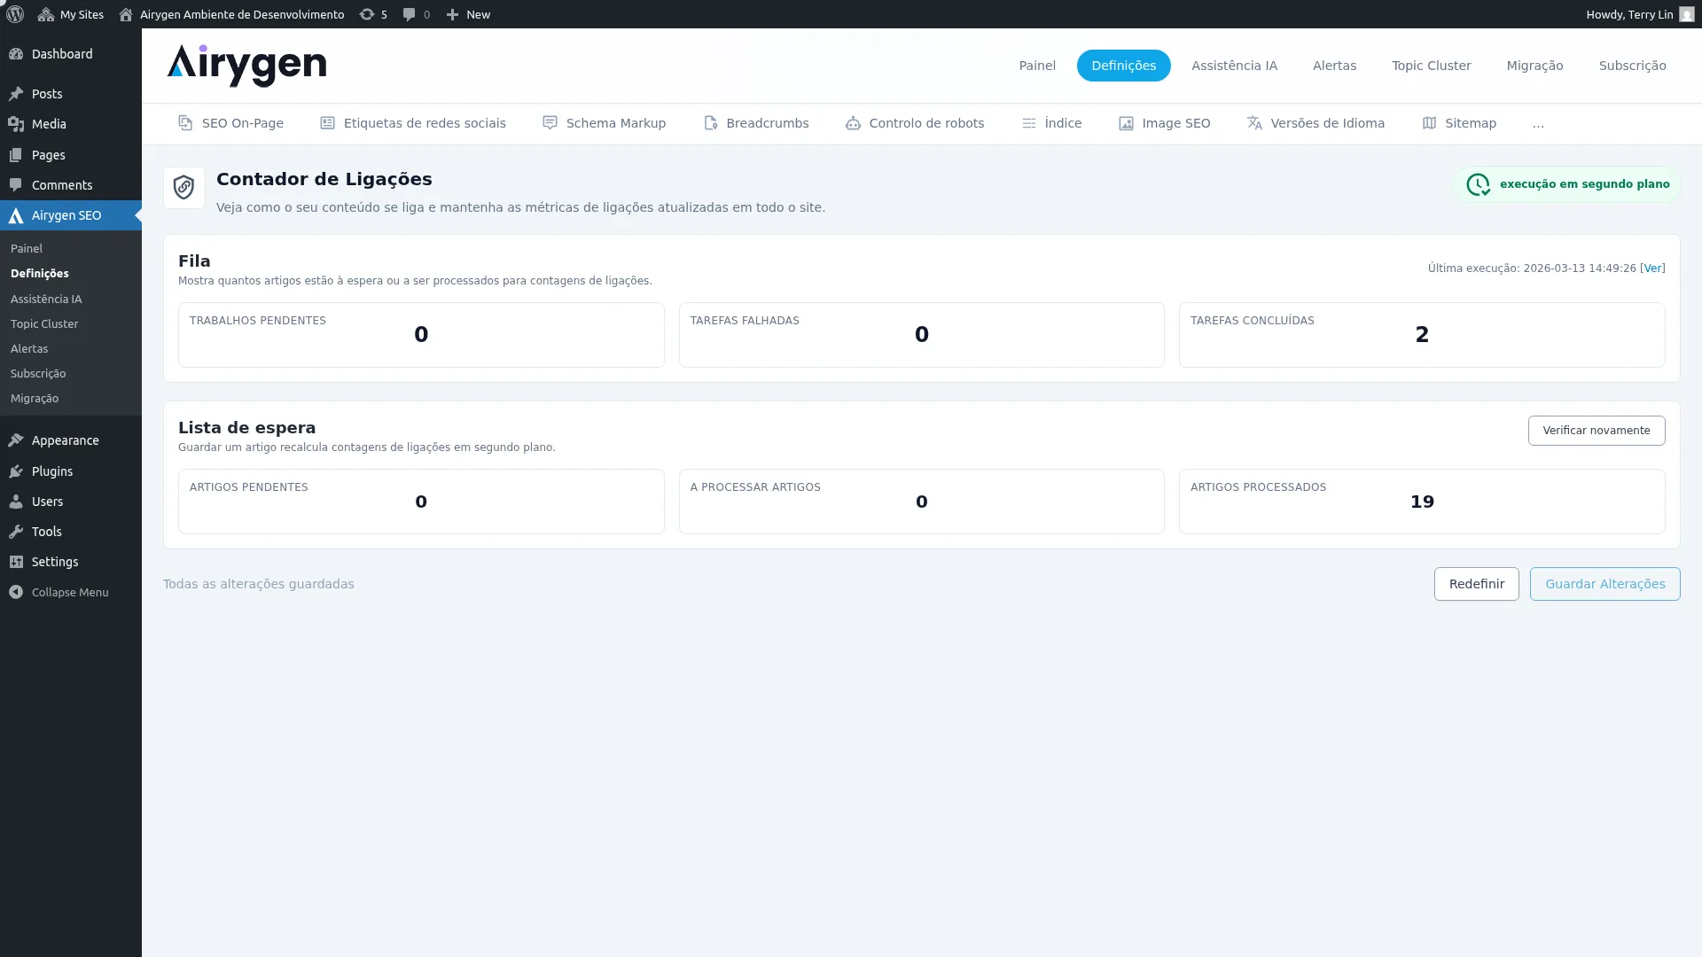Click execução em segundo plano status badge
The height and width of the screenshot is (957, 1702).
(1567, 184)
